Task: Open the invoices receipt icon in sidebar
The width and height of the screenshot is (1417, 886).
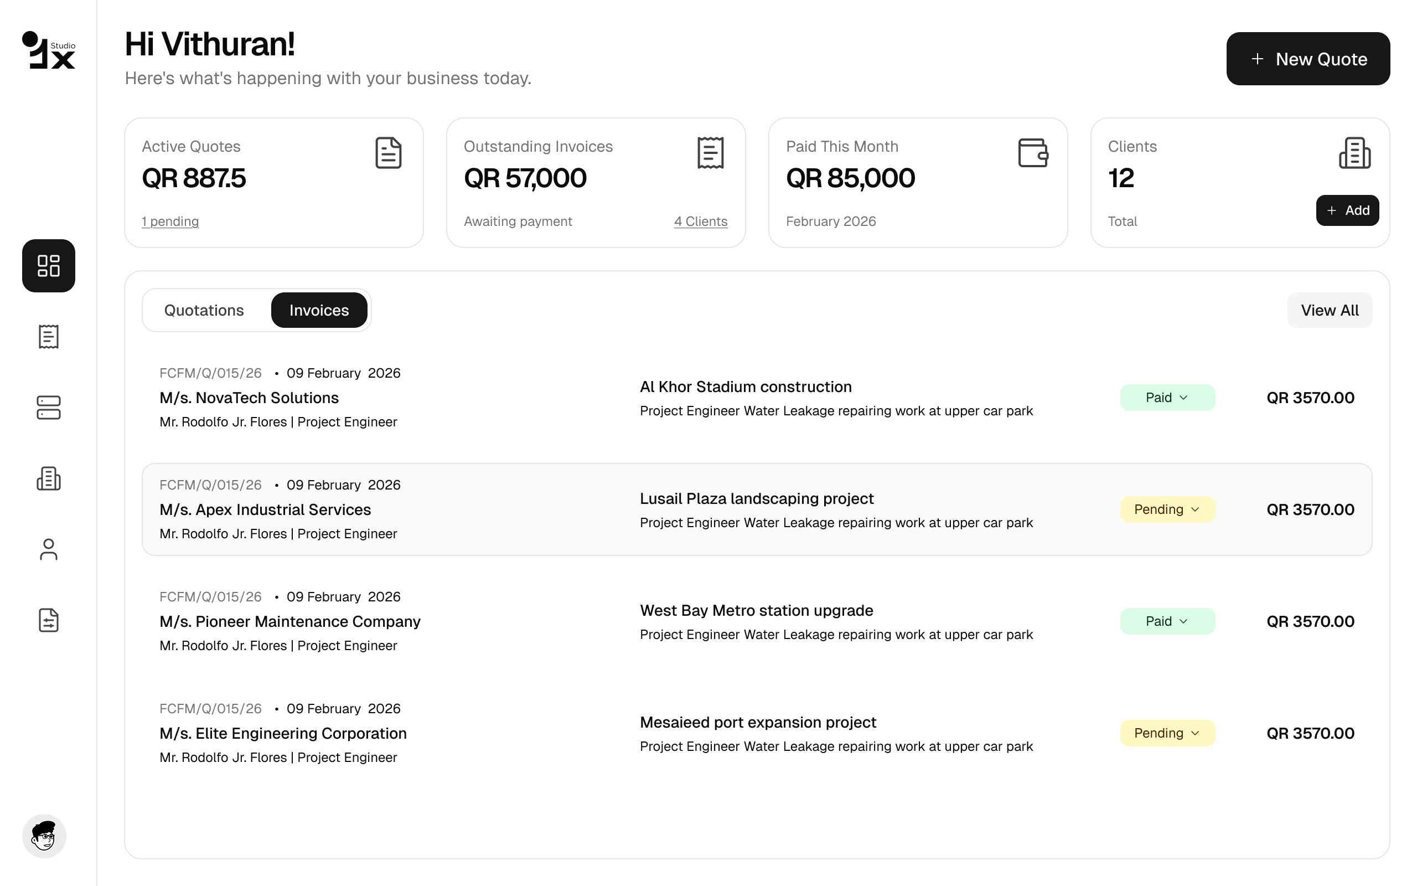Action: 49,336
